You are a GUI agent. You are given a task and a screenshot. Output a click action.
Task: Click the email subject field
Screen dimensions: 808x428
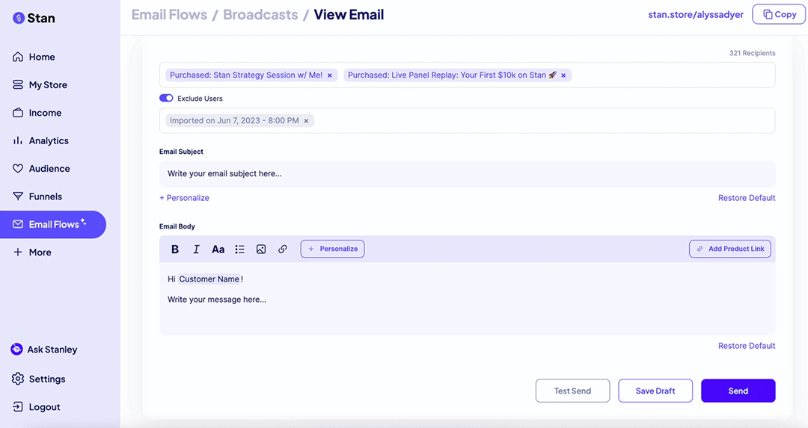[x=467, y=174]
